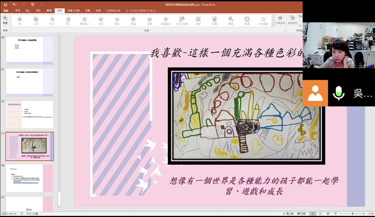The height and width of the screenshot is (217, 375).
Task: Expand the animation gallery more arrow
Action: tap(273, 25)
